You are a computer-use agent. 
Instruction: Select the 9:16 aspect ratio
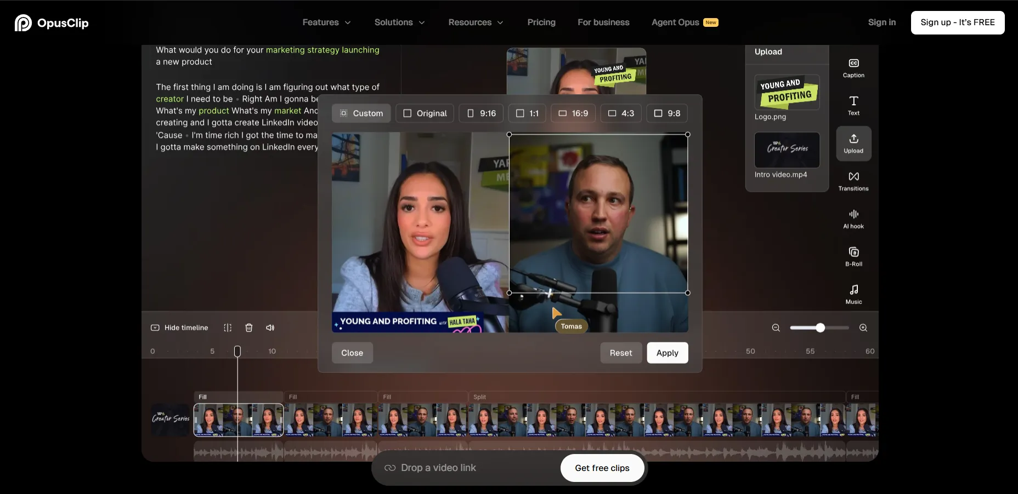(x=481, y=113)
